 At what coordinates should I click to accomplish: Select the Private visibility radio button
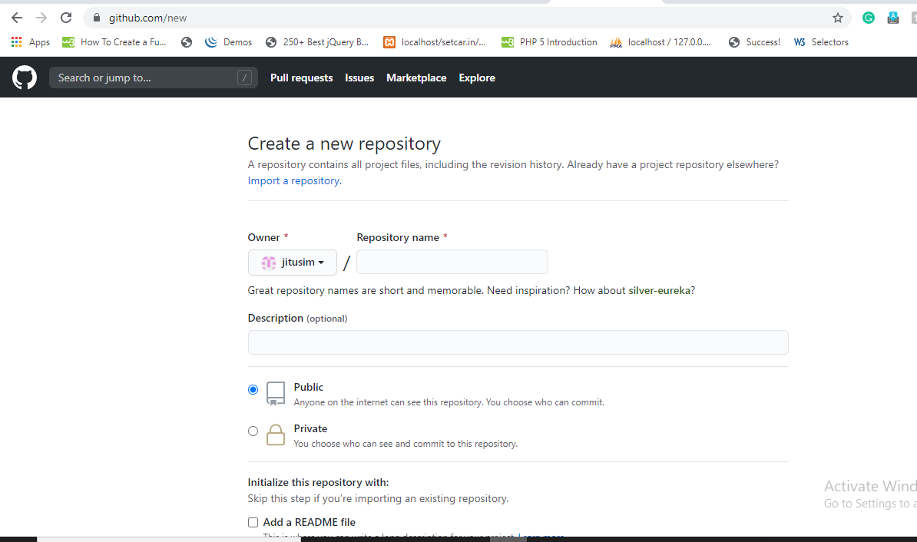pos(253,431)
